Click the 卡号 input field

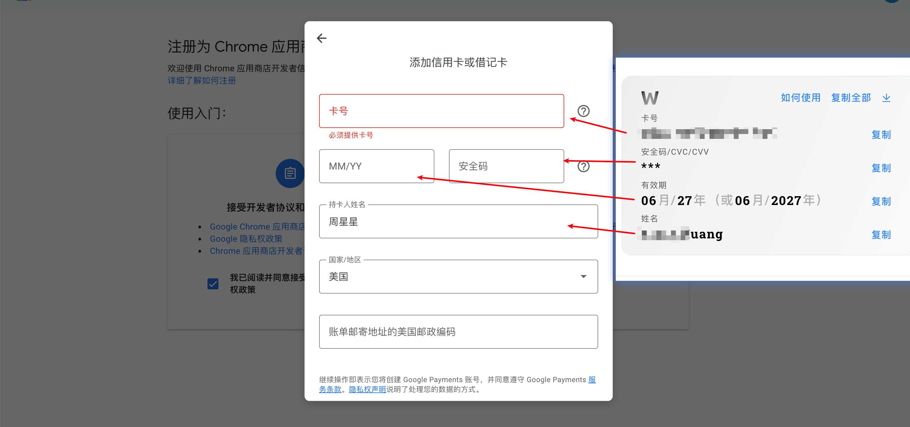tap(442, 111)
